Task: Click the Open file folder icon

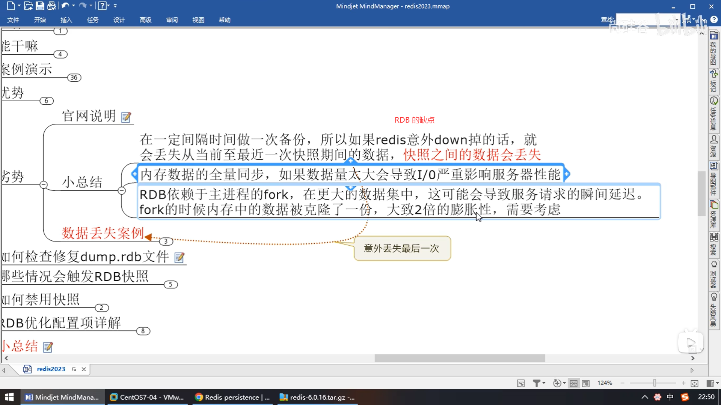Action: [28, 6]
